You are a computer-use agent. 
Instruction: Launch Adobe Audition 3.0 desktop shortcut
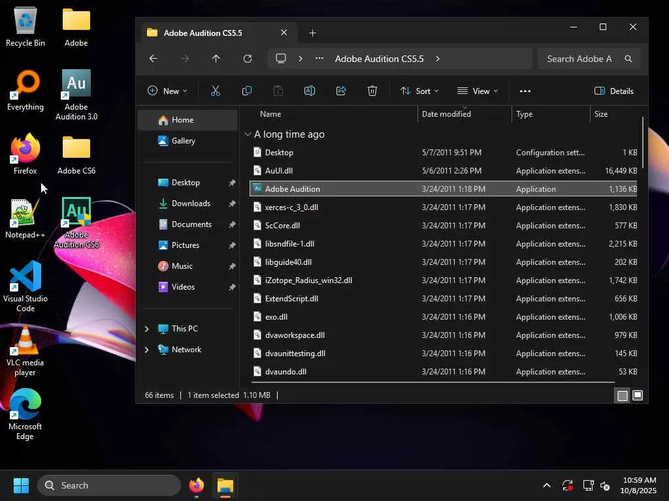coord(76,95)
